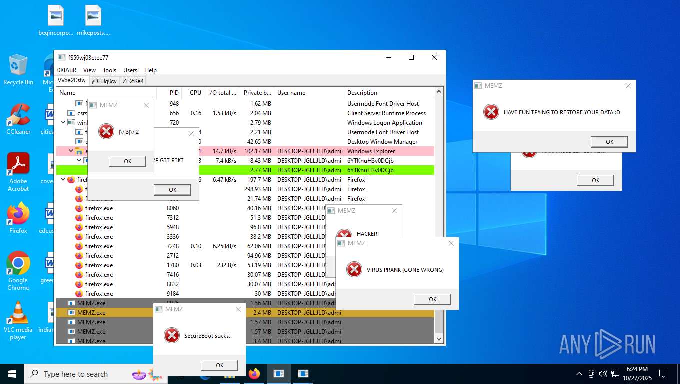Click the Client Server Runtime Process description

point(386,113)
